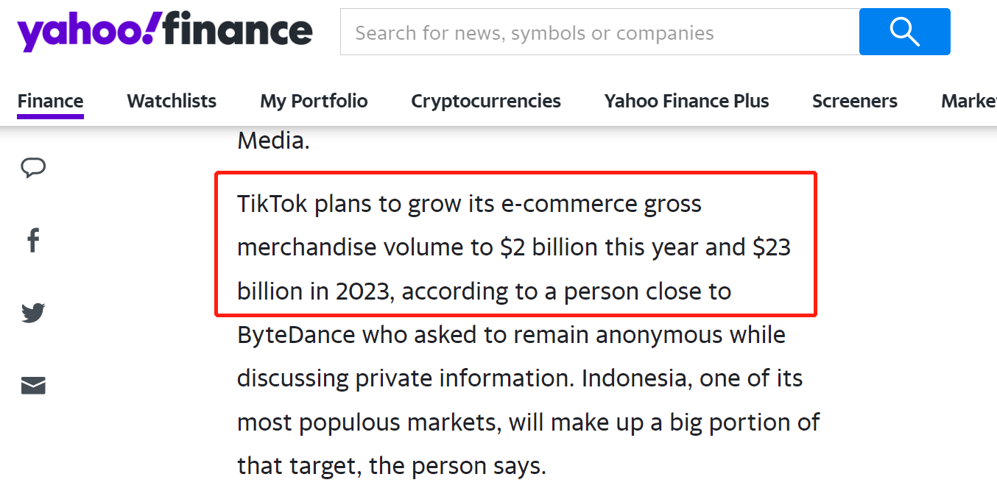Focus the news and symbols search field

click(599, 33)
